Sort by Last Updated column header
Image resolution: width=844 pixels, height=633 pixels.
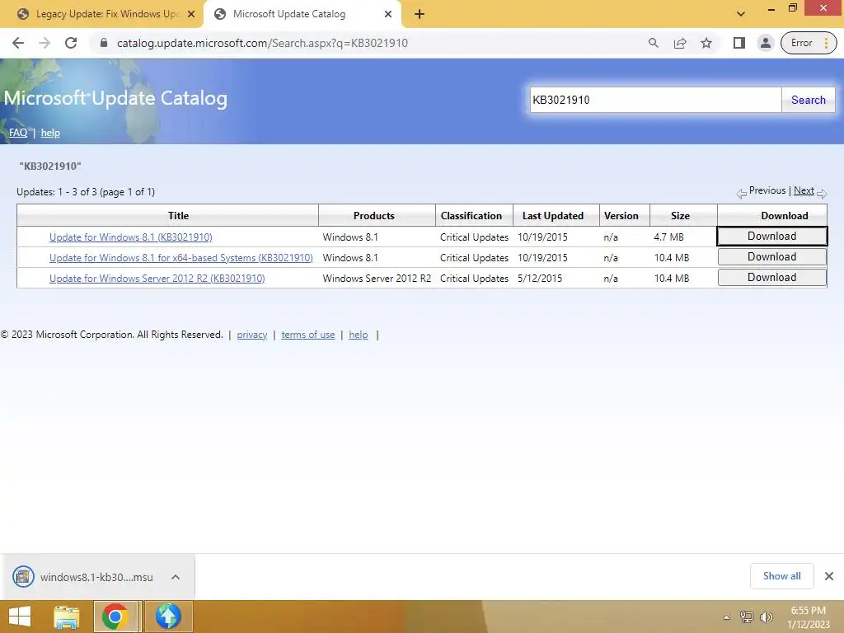click(x=553, y=215)
